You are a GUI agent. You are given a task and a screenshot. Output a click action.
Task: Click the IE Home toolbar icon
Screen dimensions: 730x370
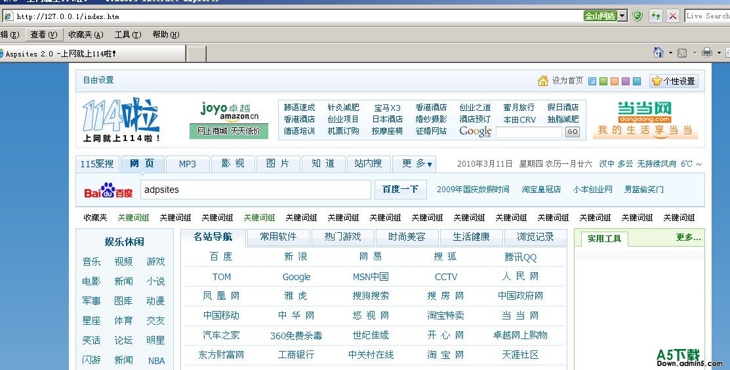click(659, 52)
